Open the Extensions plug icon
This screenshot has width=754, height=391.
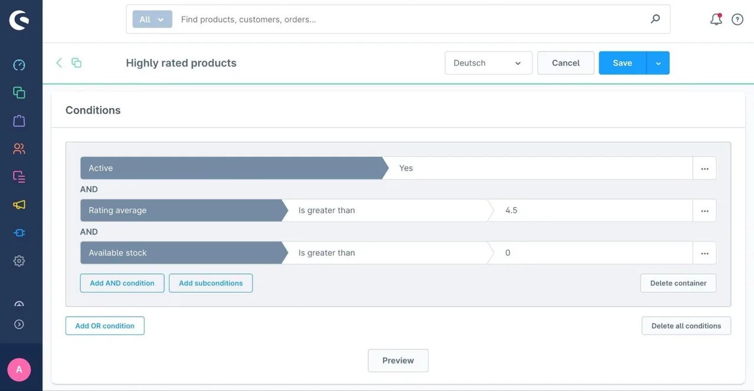(19, 233)
